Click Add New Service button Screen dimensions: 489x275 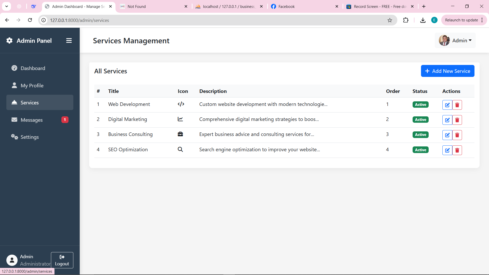tap(447, 71)
